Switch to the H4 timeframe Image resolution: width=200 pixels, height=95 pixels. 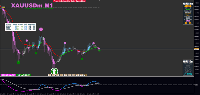(57, 75)
